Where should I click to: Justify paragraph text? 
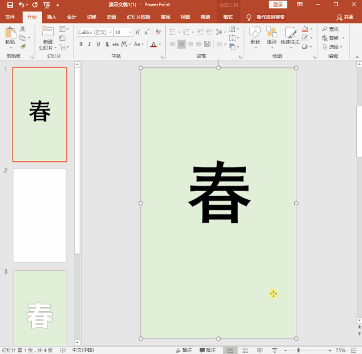click(199, 44)
